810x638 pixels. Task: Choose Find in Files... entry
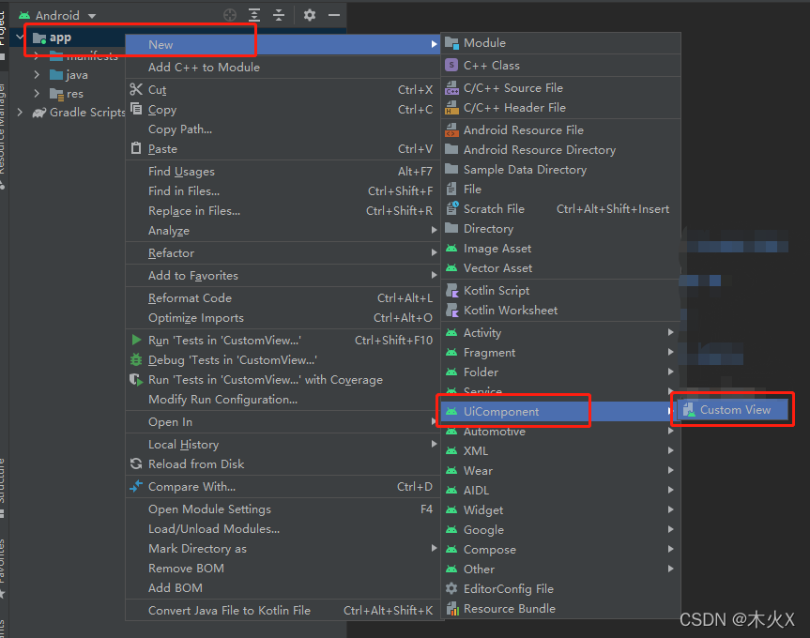(283, 191)
